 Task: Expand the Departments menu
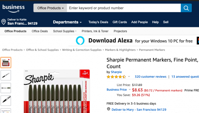click(x=67, y=22)
